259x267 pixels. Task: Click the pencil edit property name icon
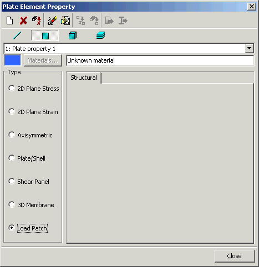tap(52, 20)
